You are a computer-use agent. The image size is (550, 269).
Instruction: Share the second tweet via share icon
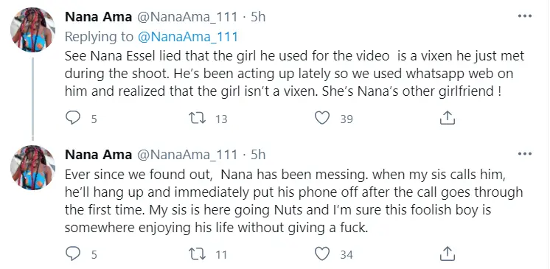pos(448,254)
